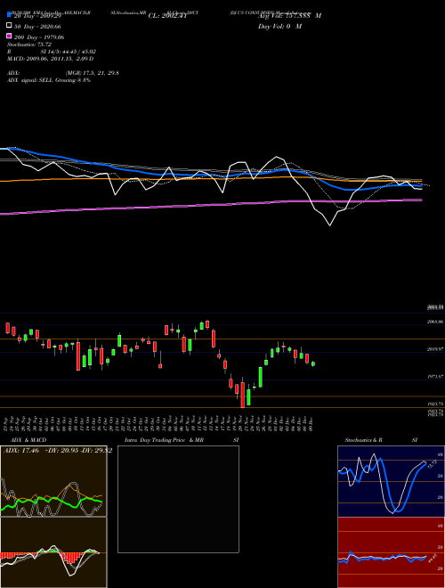Image resolution: width=445 pixels, height=588 pixels.
Task: Click the 'MACD: 2009.06, 2011.15, -2.09 D' line
Action: [50, 59]
